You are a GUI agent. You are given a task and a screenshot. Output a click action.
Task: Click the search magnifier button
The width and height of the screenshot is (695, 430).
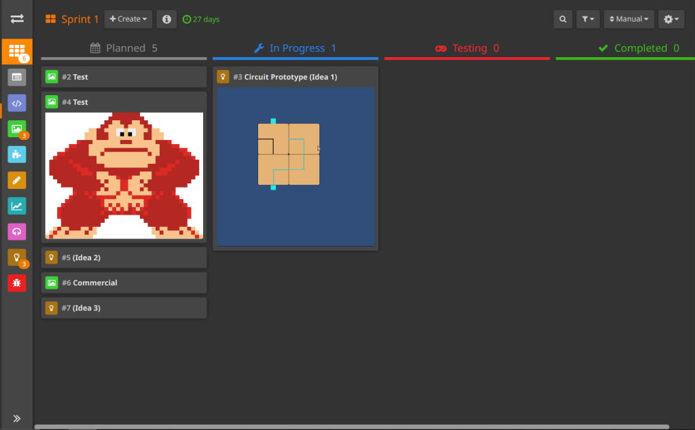[x=563, y=19]
